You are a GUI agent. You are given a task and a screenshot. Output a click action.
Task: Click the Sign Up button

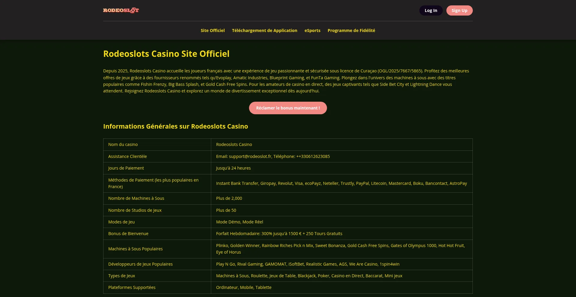pyautogui.click(x=459, y=10)
